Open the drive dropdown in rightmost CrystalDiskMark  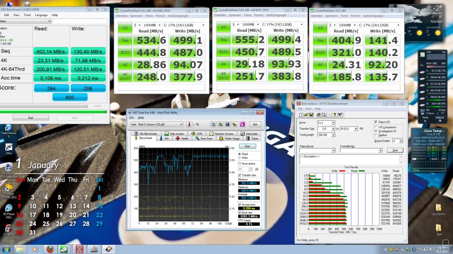tap(379, 25)
